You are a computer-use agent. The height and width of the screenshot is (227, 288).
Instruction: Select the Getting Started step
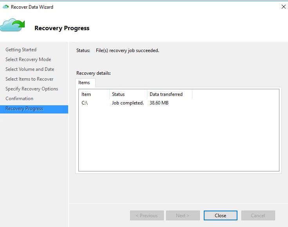(x=21, y=50)
